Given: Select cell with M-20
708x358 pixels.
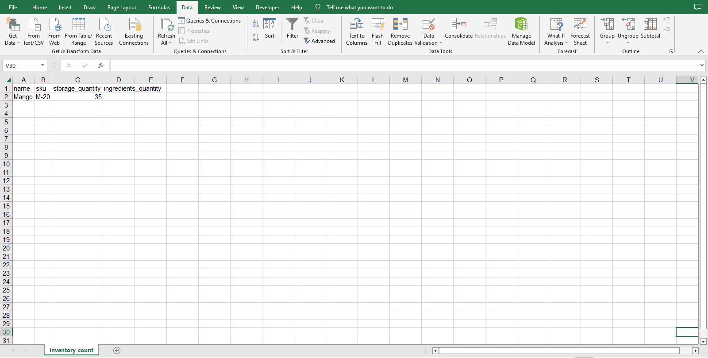Looking at the screenshot, I should [43, 97].
